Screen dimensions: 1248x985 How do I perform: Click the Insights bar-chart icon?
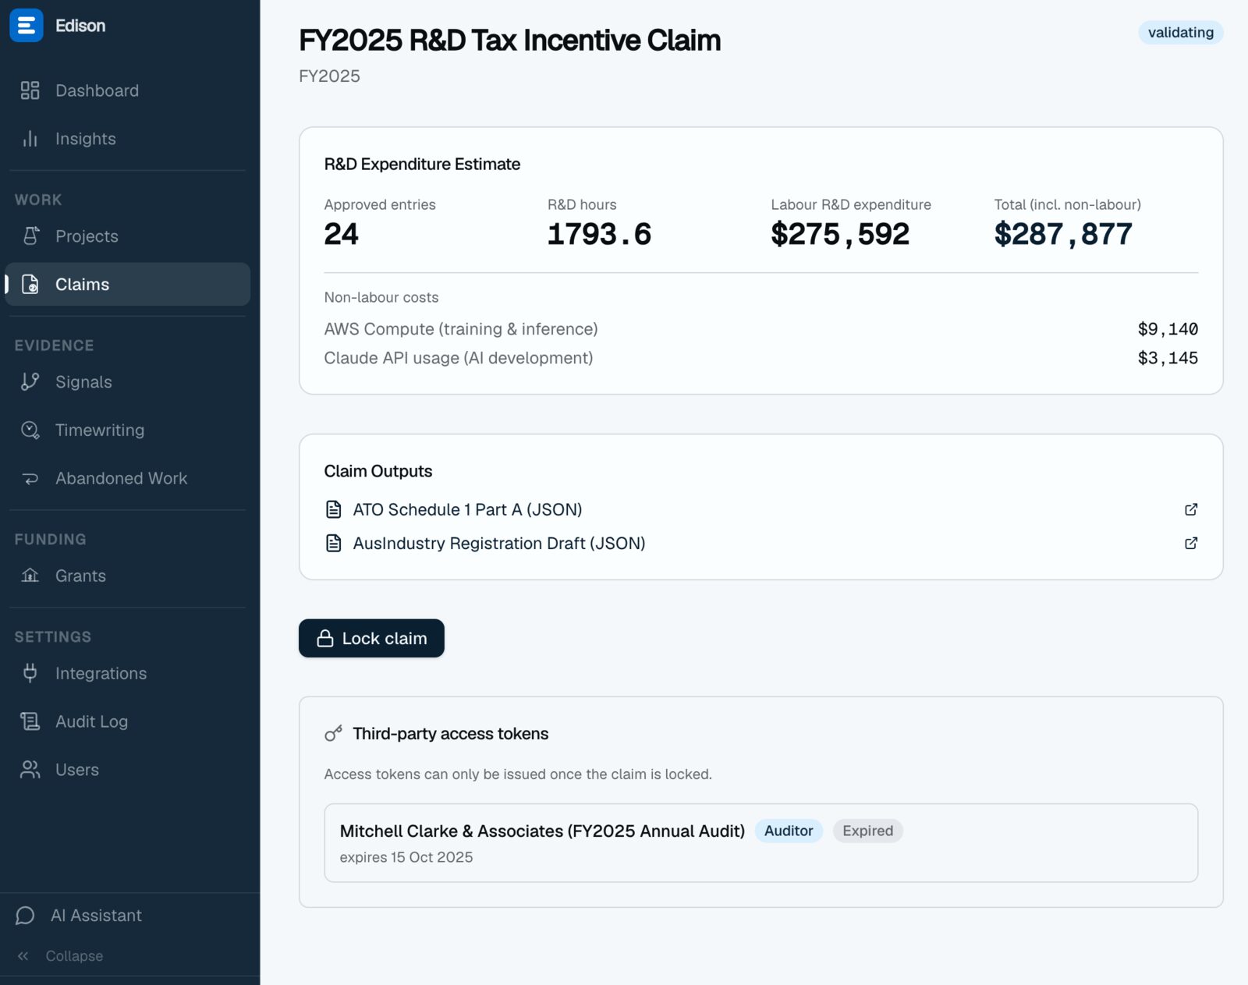pos(30,139)
